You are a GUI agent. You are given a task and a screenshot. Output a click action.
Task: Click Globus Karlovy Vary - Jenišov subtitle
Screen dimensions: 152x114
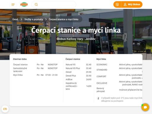76,39
